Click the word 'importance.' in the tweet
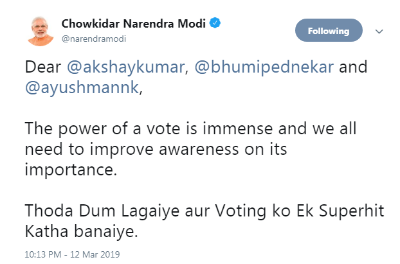The width and height of the screenshot is (400, 264). tap(71, 170)
